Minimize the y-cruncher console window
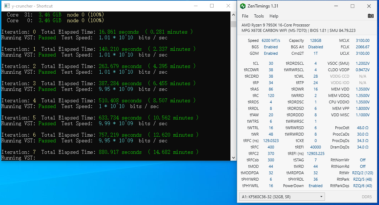The height and width of the screenshot is (205, 379). point(195,6)
